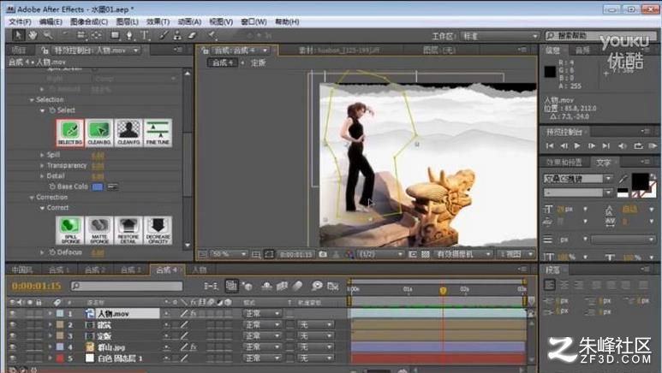Image resolution: width=662 pixels, height=373 pixels.
Task: Select the Eraser tool
Action: click(192, 35)
